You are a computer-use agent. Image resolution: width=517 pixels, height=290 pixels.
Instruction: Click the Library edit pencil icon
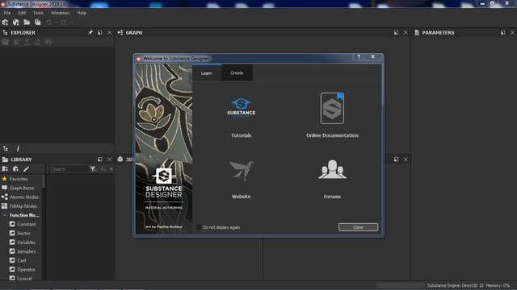(x=27, y=169)
